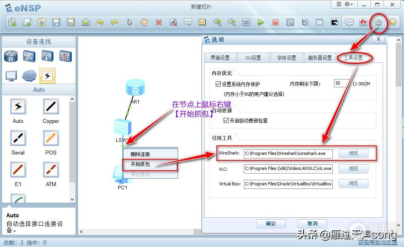Add a text note using speech bubble icon
404x247 pixels.
188,23
